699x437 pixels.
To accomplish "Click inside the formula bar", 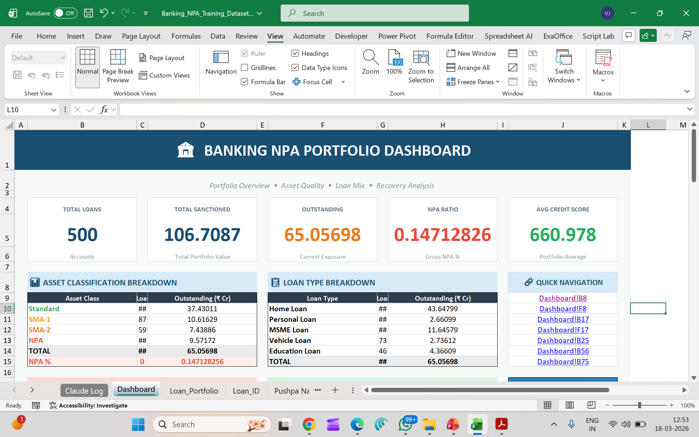I will [x=291, y=109].
